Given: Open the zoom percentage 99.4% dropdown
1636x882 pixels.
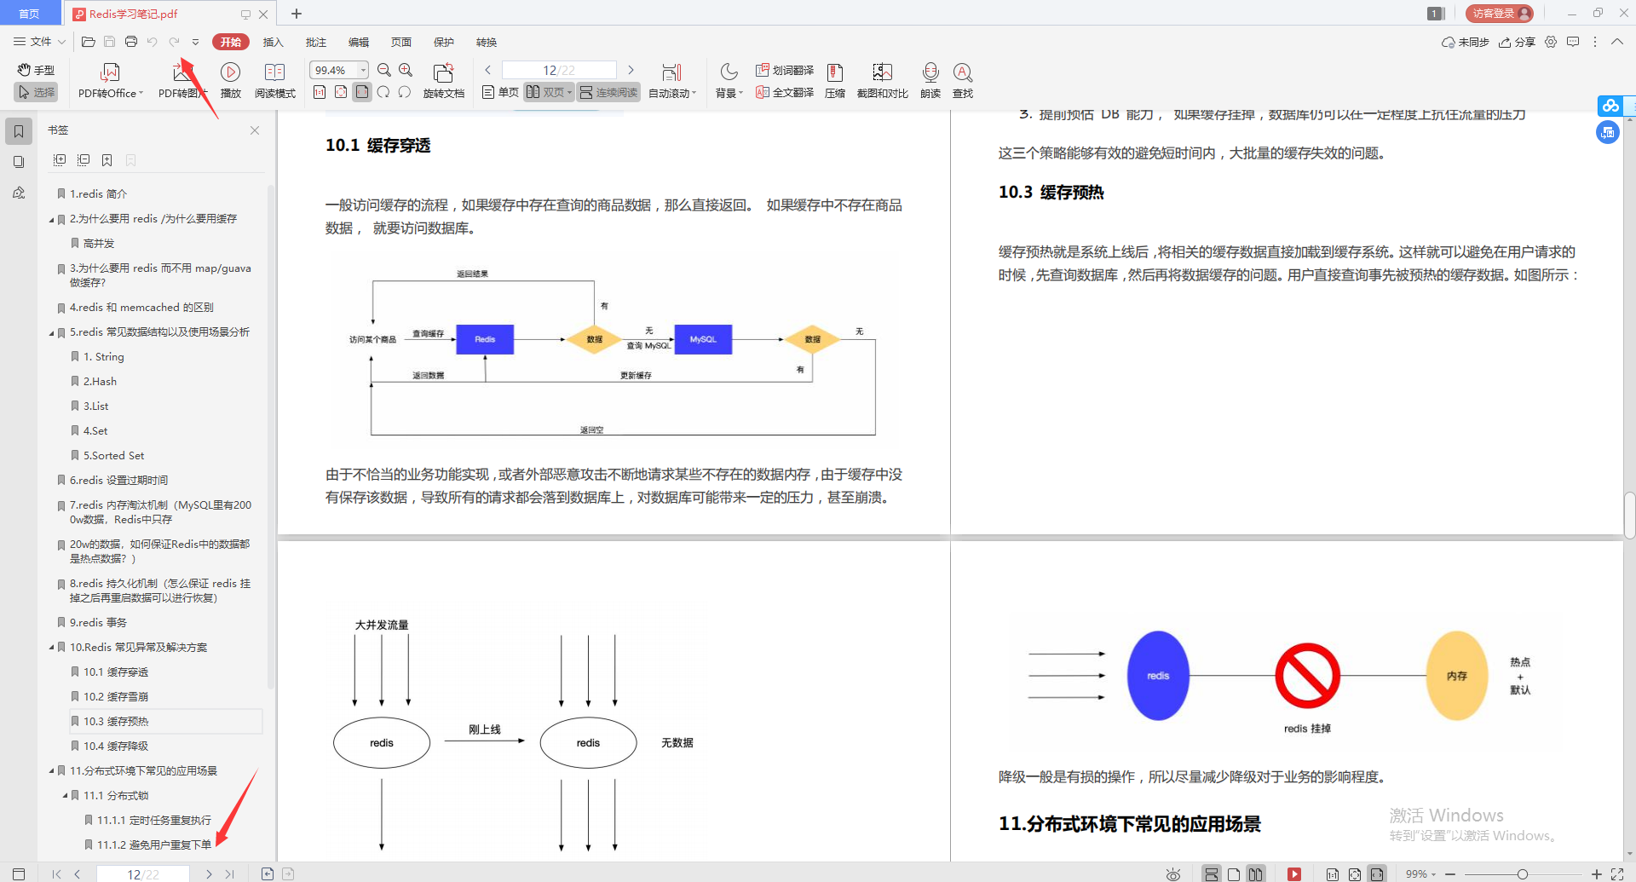Looking at the screenshot, I should coord(364,70).
